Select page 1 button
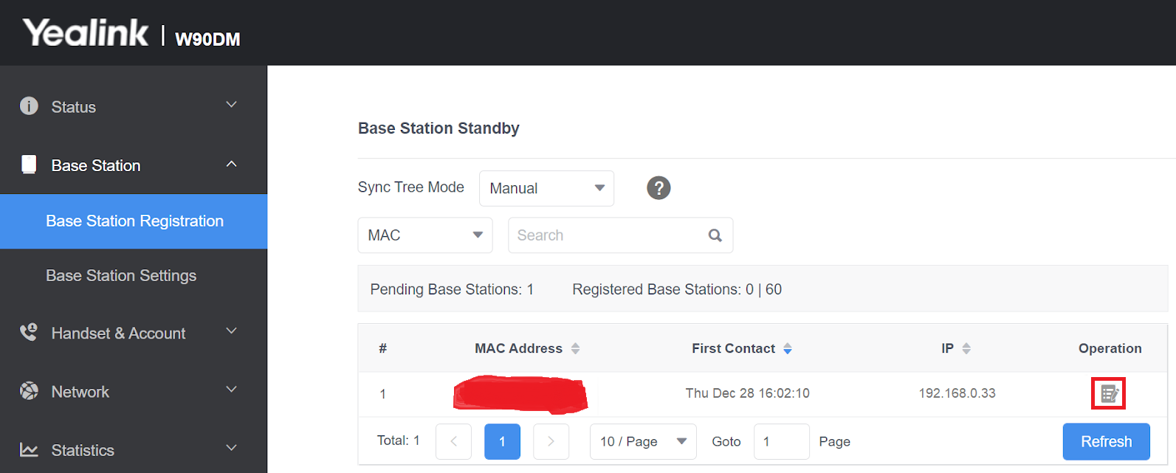The height and width of the screenshot is (473, 1176). coord(502,441)
